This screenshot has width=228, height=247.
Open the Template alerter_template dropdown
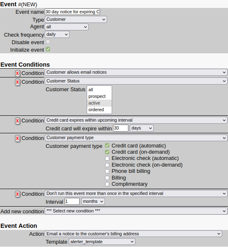(102, 242)
